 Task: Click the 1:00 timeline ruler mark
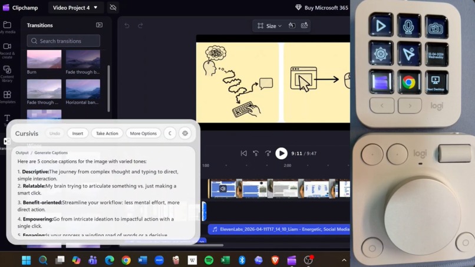point(206,166)
